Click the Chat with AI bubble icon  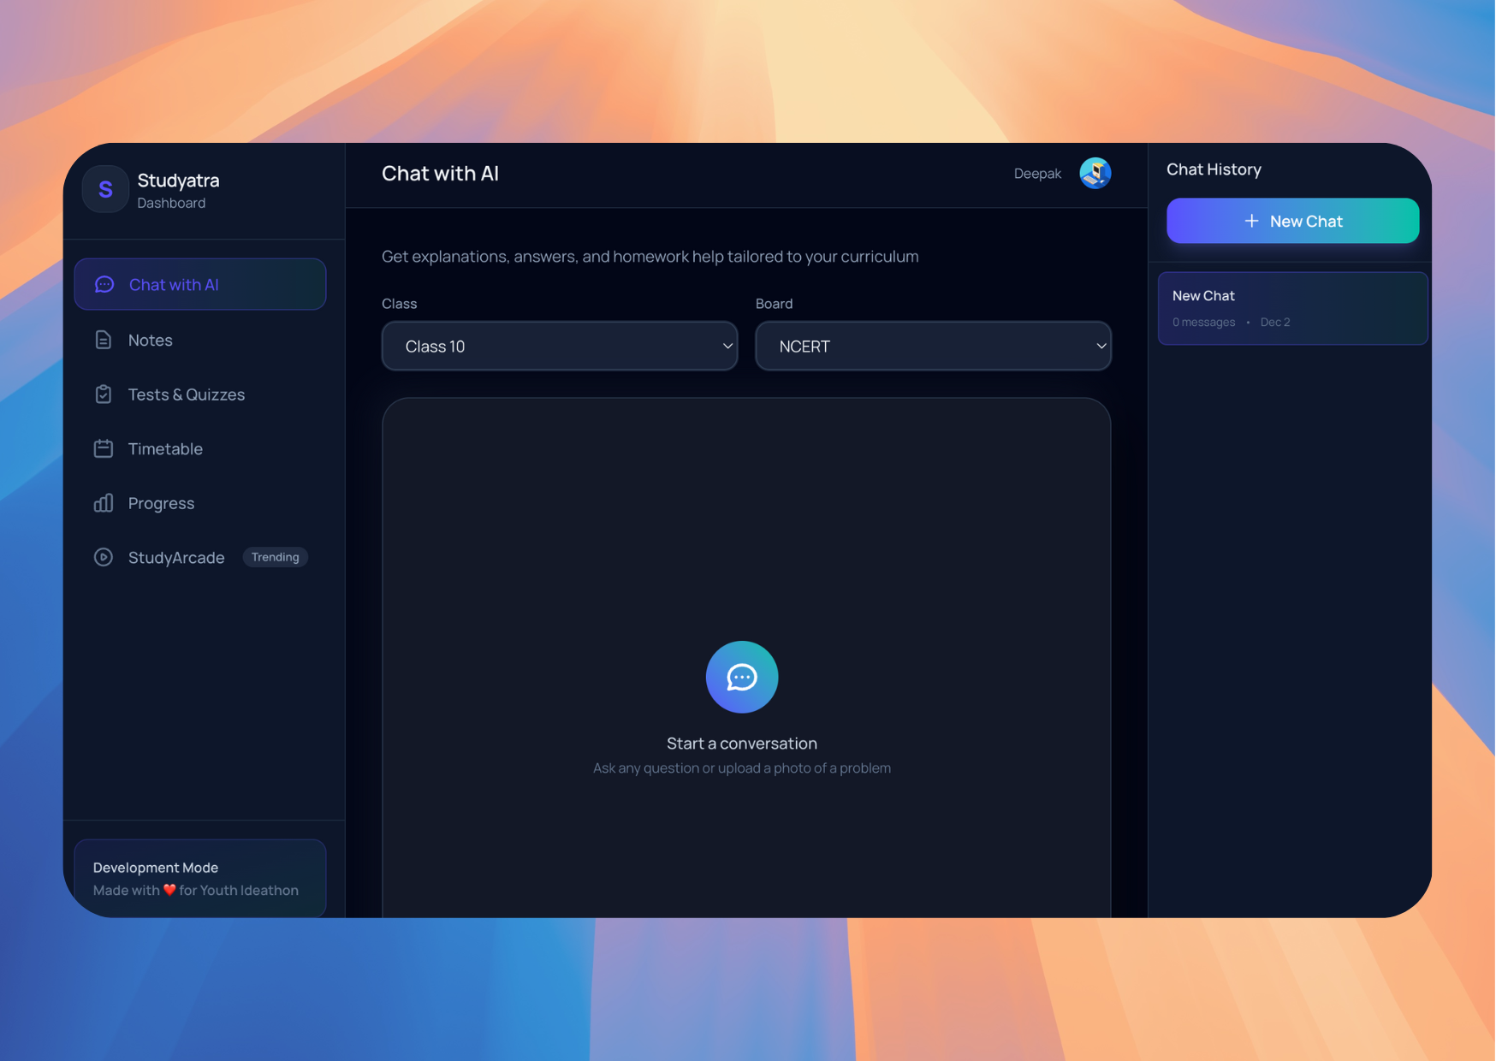tap(104, 285)
